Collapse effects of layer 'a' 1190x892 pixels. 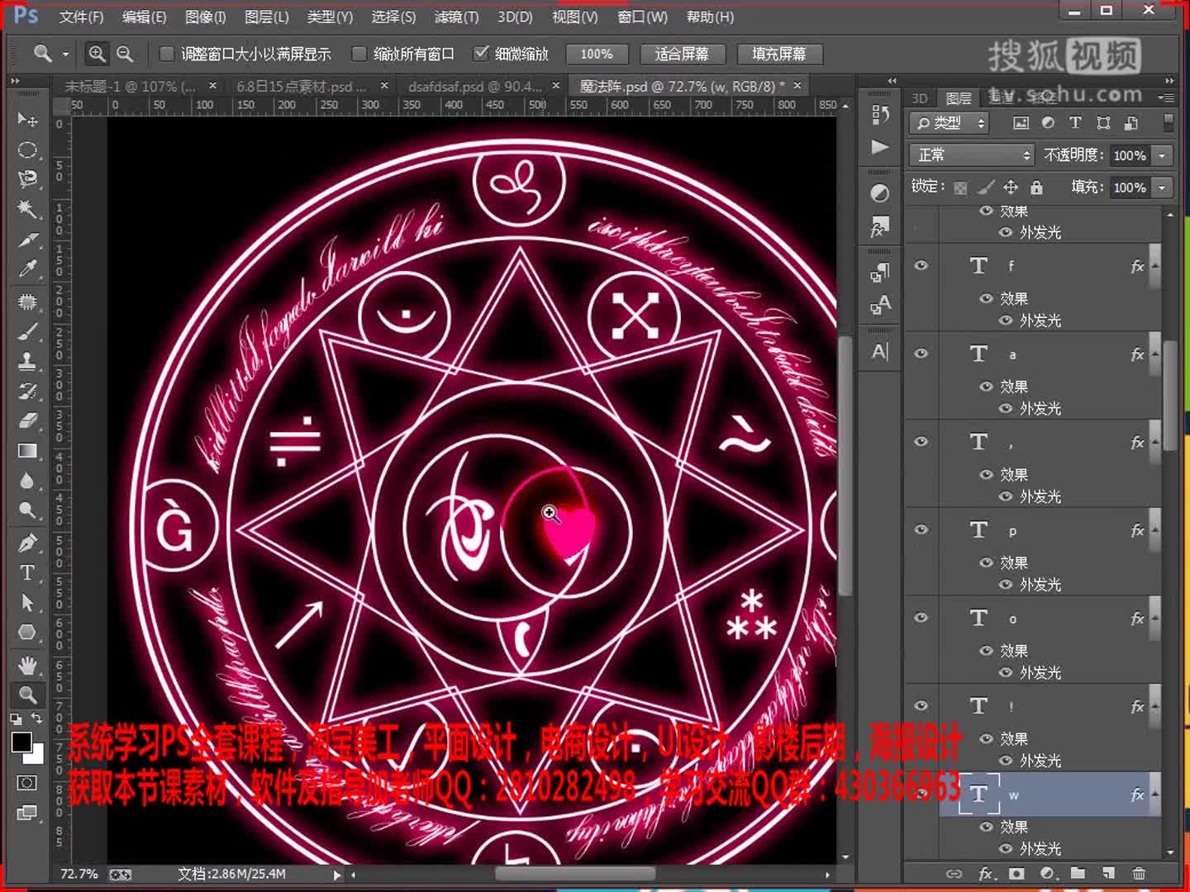pyautogui.click(x=1154, y=354)
